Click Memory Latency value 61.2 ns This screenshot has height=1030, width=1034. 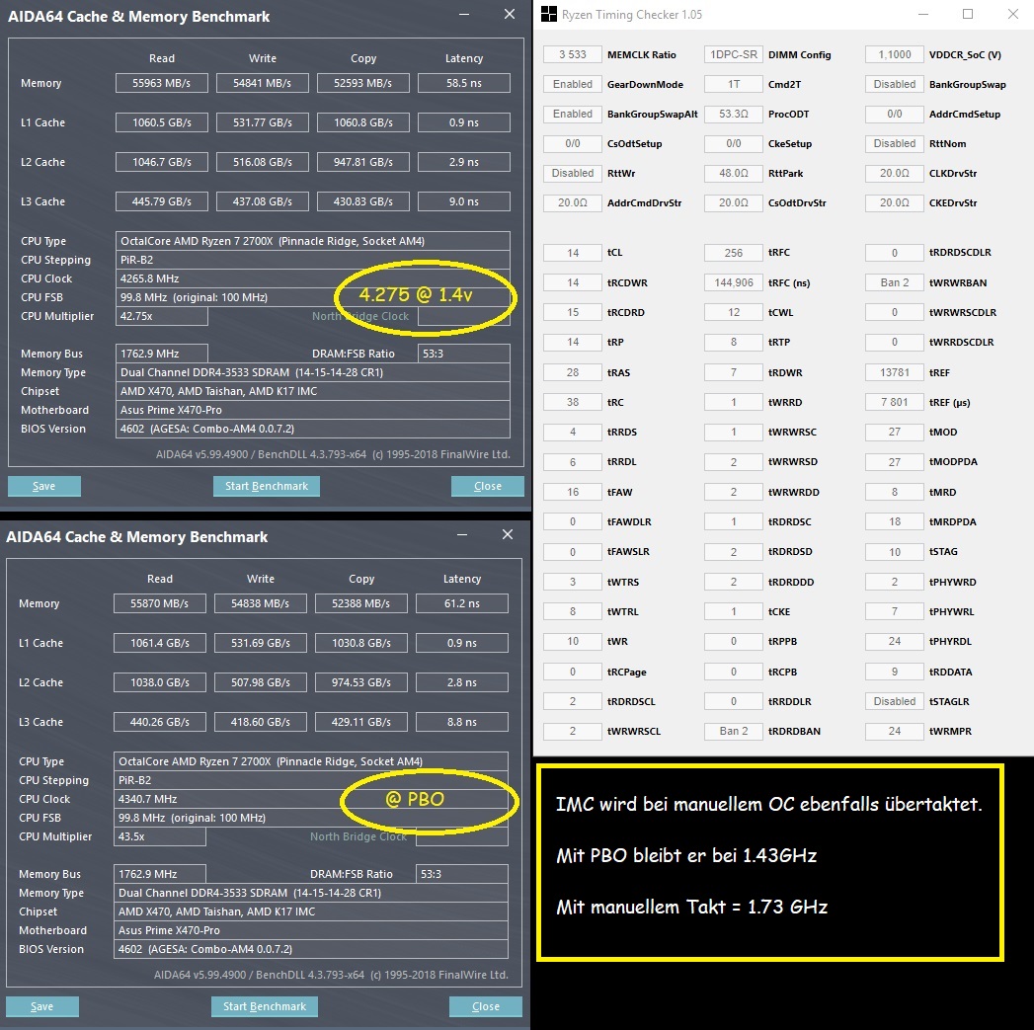462,603
